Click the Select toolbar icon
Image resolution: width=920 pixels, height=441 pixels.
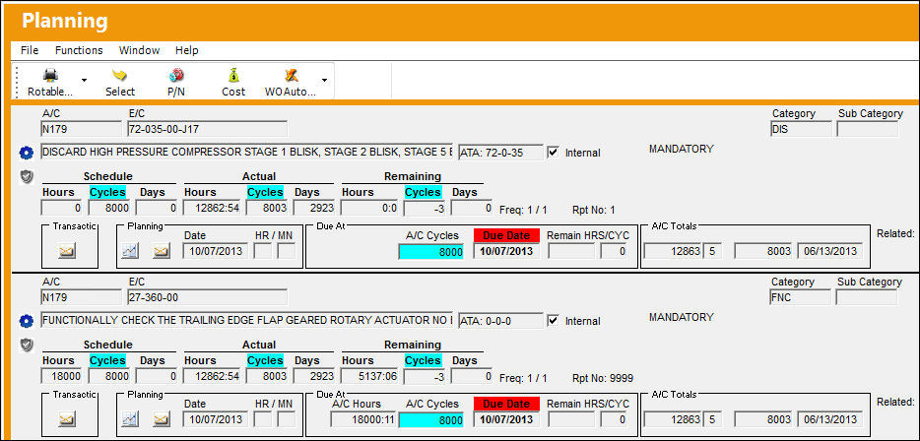pyautogui.click(x=120, y=76)
